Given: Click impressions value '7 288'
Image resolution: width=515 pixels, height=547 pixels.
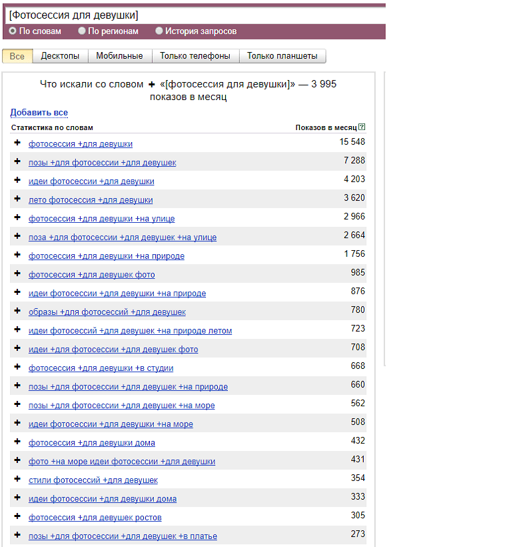Looking at the screenshot, I should coord(354,160).
